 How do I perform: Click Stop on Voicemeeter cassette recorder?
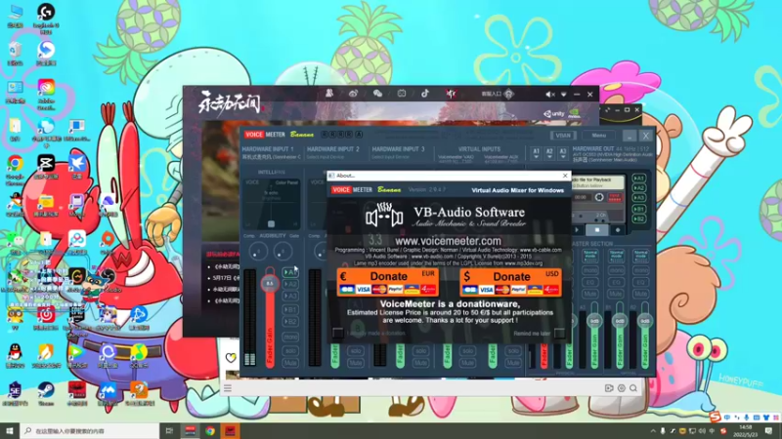click(597, 230)
